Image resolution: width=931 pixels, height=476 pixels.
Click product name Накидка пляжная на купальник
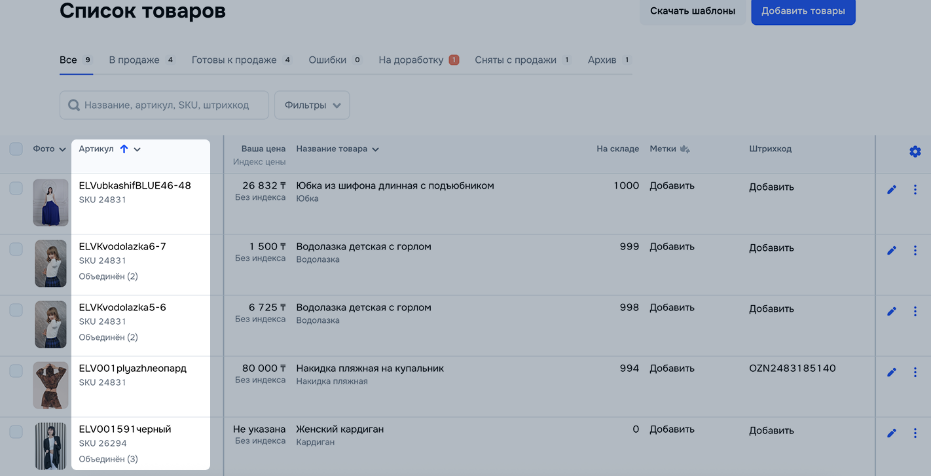coord(370,369)
